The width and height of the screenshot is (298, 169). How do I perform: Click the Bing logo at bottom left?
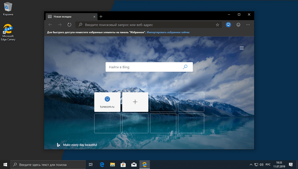coord(58,145)
